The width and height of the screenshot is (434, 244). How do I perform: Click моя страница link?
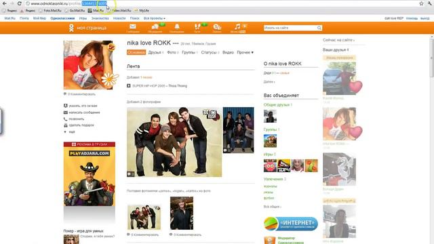coord(92,28)
